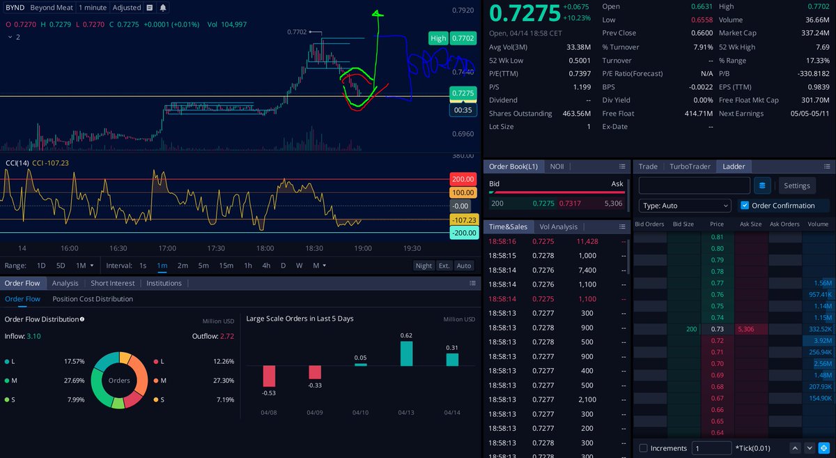836x458 pixels.
Task: Open the Order Flow section menu icon
Action: (x=472, y=283)
